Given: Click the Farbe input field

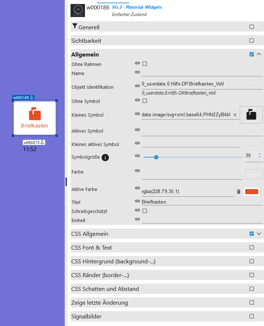Looking at the screenshot, I should pos(192,175).
